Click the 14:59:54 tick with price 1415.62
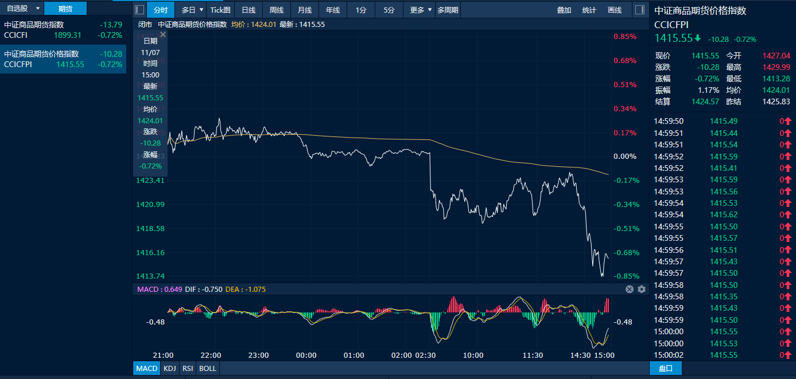Screen dimensions: 796x379 [x=723, y=214]
